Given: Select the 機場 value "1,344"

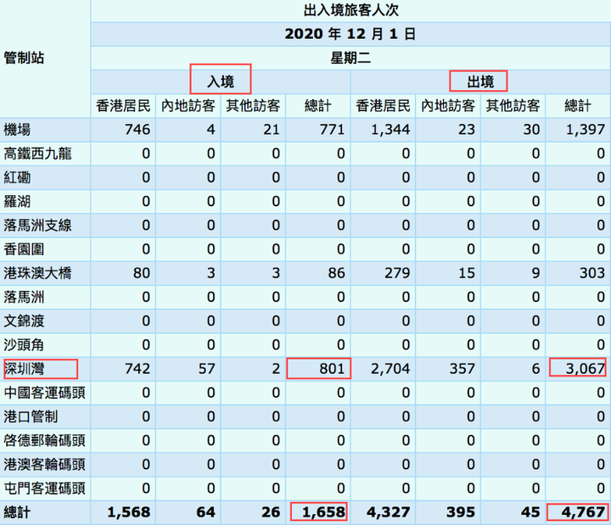Looking at the screenshot, I should click(x=390, y=130).
